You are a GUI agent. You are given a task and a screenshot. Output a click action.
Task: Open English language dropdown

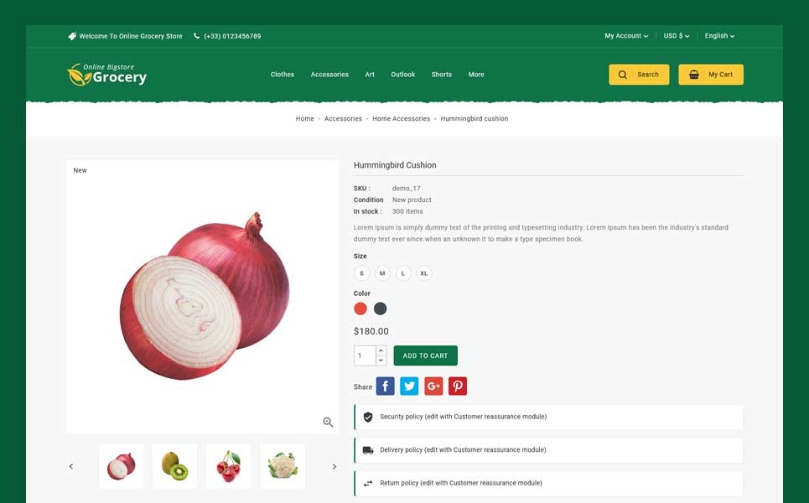click(720, 36)
